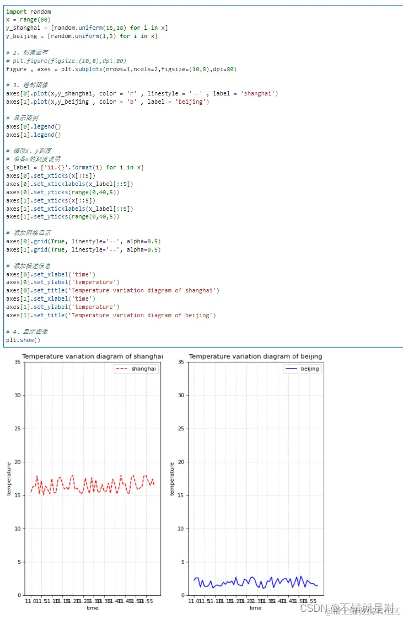Click the axes[1].set_ylabel('temperature') line
The image size is (403, 619).
click(63, 307)
